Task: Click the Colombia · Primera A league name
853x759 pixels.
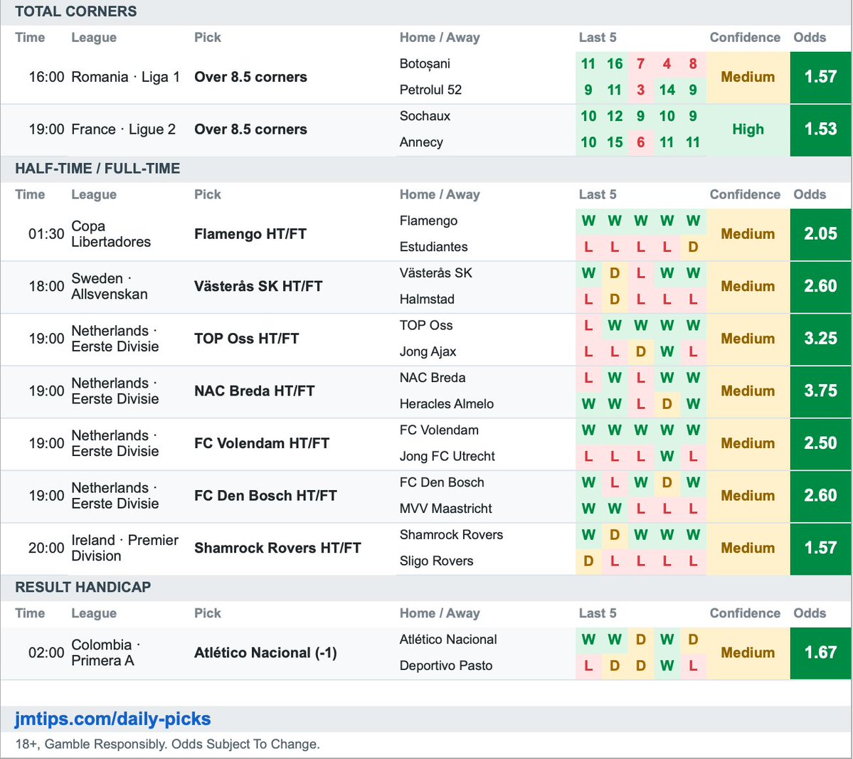Action: 106,652
